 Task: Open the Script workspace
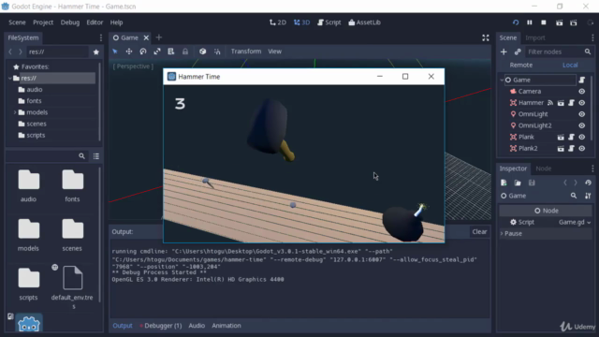(x=329, y=22)
